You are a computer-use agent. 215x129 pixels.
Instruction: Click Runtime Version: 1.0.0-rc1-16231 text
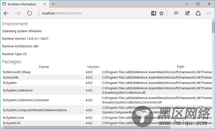click(x=25, y=39)
